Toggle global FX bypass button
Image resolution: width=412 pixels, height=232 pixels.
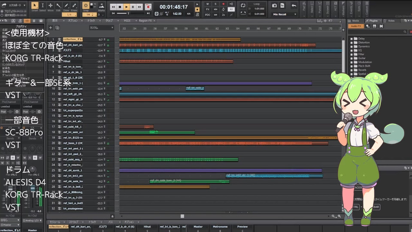click(208, 9)
